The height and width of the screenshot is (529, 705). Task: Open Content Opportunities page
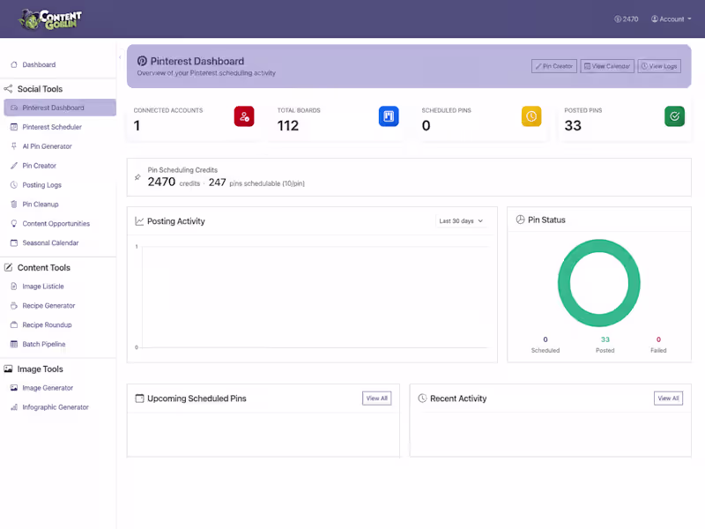tap(56, 224)
